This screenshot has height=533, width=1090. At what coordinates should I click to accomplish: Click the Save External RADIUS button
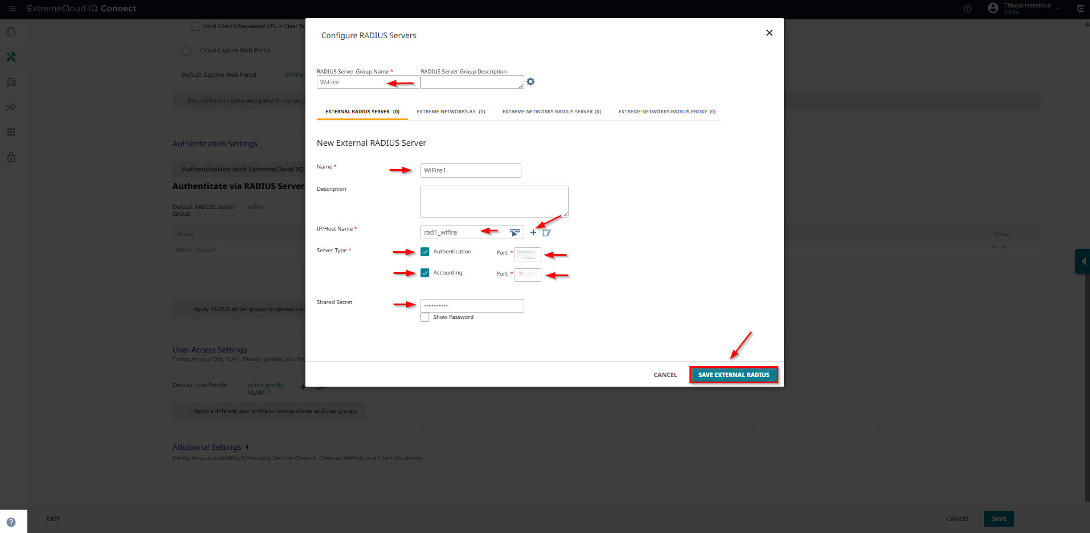click(733, 375)
